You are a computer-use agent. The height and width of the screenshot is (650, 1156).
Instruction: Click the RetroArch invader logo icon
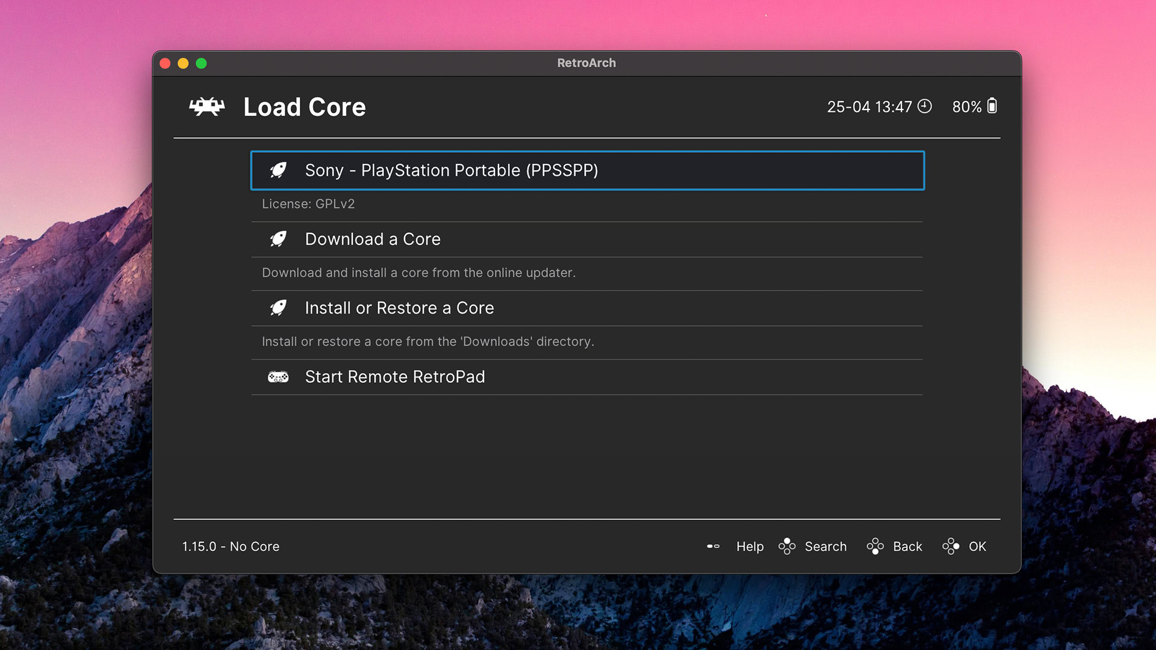(207, 107)
